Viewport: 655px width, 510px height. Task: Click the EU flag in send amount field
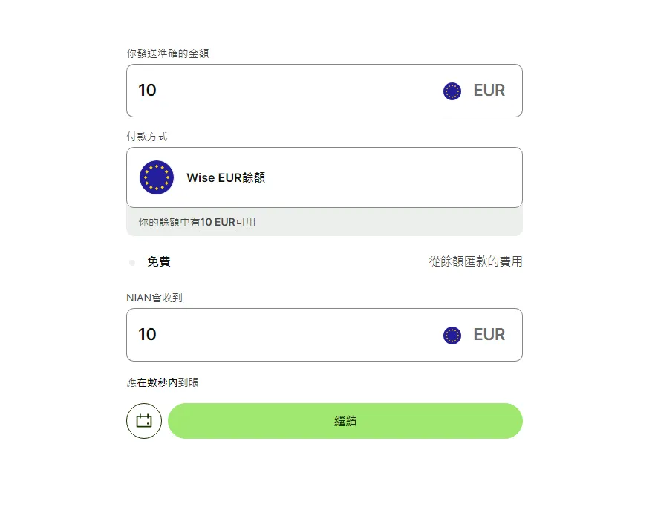click(452, 91)
